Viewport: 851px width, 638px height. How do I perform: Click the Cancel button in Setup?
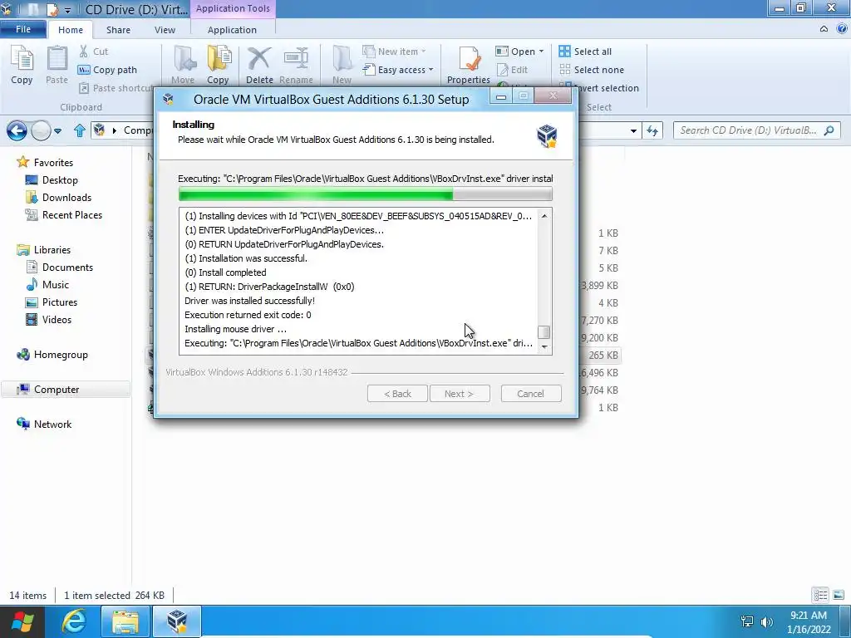tap(531, 394)
